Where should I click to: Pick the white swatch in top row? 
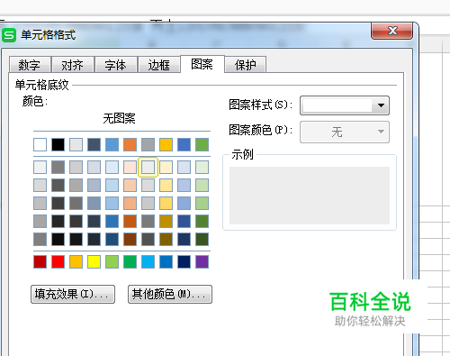click(40, 144)
